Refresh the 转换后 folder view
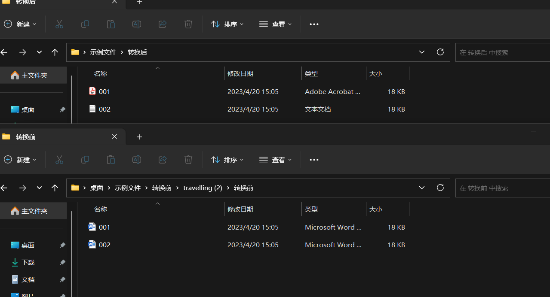Screen dimensions: 550x297 point(440,52)
